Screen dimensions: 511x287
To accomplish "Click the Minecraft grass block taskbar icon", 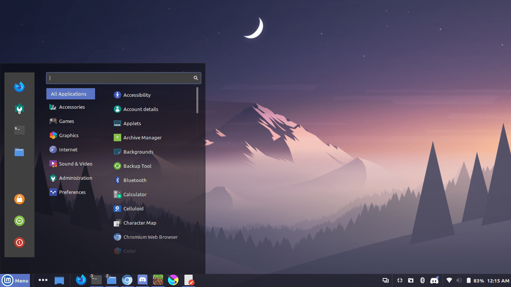I will point(157,280).
